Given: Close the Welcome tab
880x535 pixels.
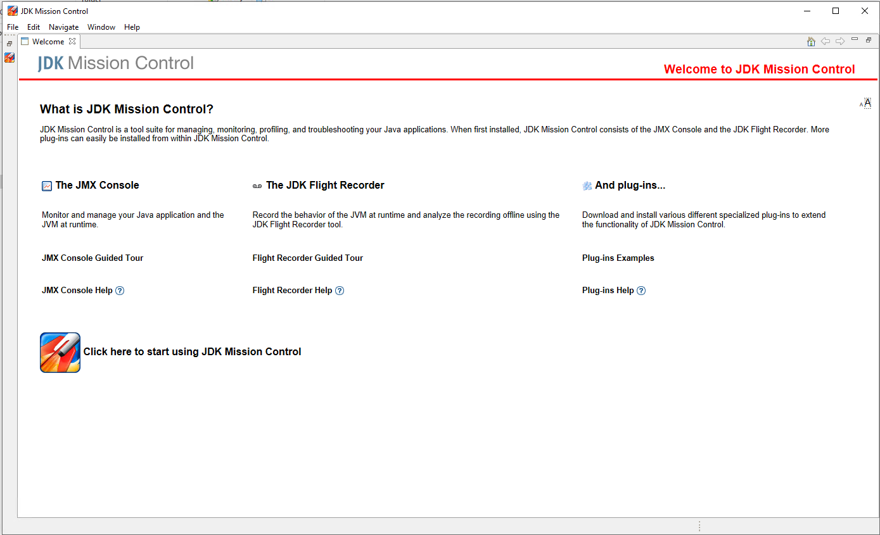Looking at the screenshot, I should coord(72,42).
